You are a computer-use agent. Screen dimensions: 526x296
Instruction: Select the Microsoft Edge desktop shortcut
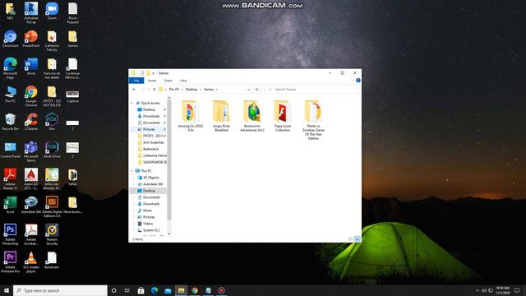10,68
